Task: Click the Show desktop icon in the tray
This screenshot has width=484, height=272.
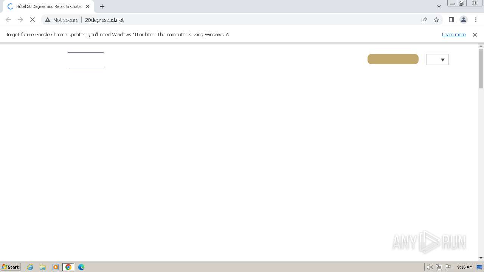Action: click(x=479, y=267)
